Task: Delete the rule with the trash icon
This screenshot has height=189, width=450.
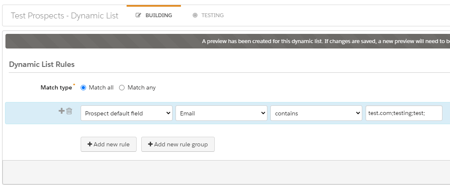Action: coord(69,111)
